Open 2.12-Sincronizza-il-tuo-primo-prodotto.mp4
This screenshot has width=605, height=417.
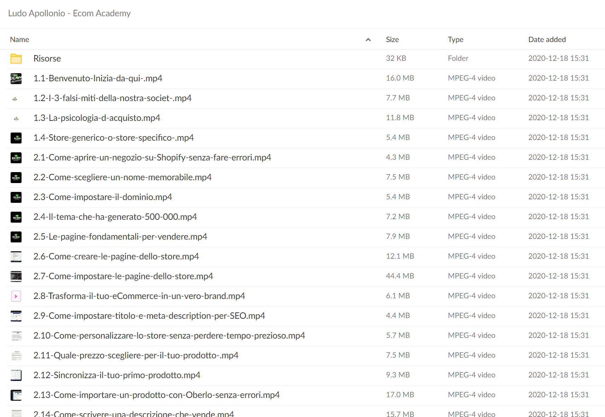pyautogui.click(x=117, y=375)
